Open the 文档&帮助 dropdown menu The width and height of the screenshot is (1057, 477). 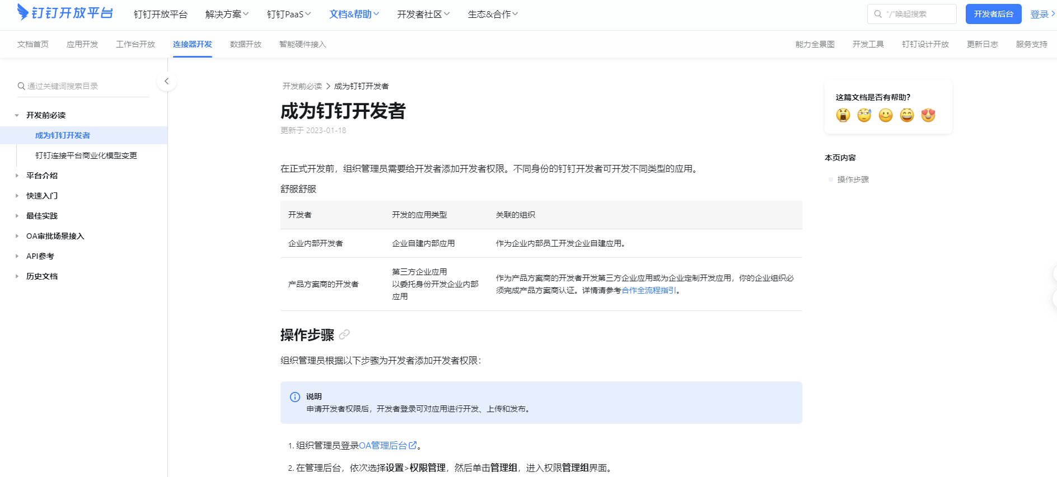pos(354,14)
